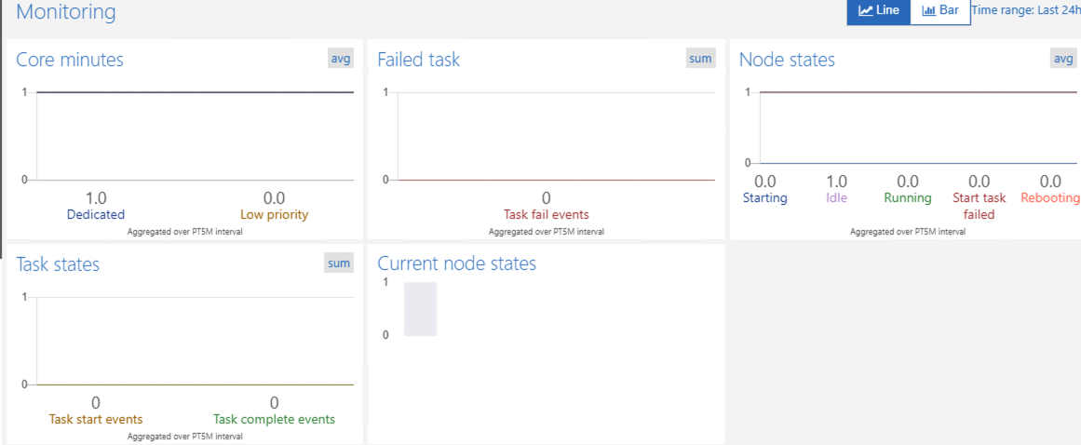The image size is (1081, 445).
Task: Toggle the Dedicated series in Core minutes
Action: pyautogui.click(x=96, y=214)
